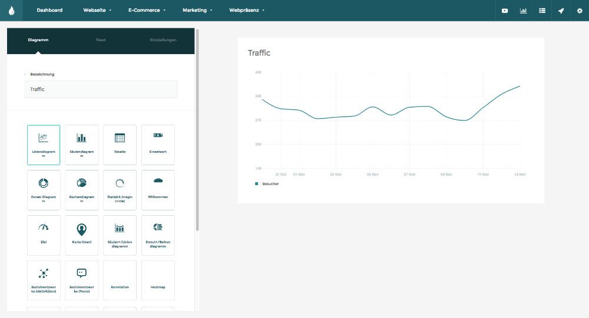Select the Liniendiagramm chart type
The height and width of the screenshot is (318, 589).
(44, 145)
